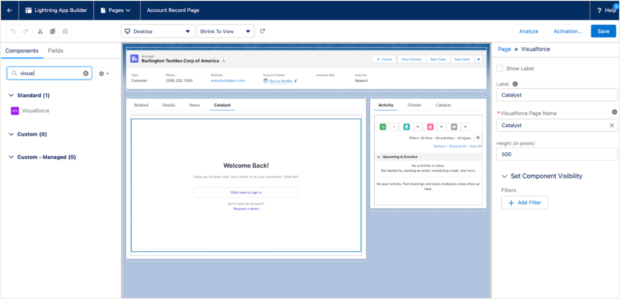Open the Chatter tab
The height and width of the screenshot is (299, 620).
(415, 105)
